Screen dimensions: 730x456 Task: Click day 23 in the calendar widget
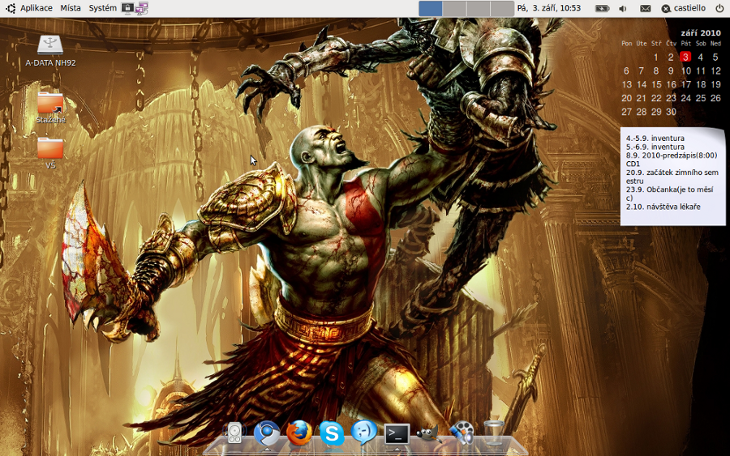point(671,98)
